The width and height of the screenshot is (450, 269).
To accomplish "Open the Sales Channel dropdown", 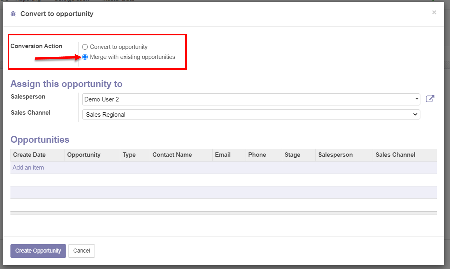I will (x=251, y=114).
